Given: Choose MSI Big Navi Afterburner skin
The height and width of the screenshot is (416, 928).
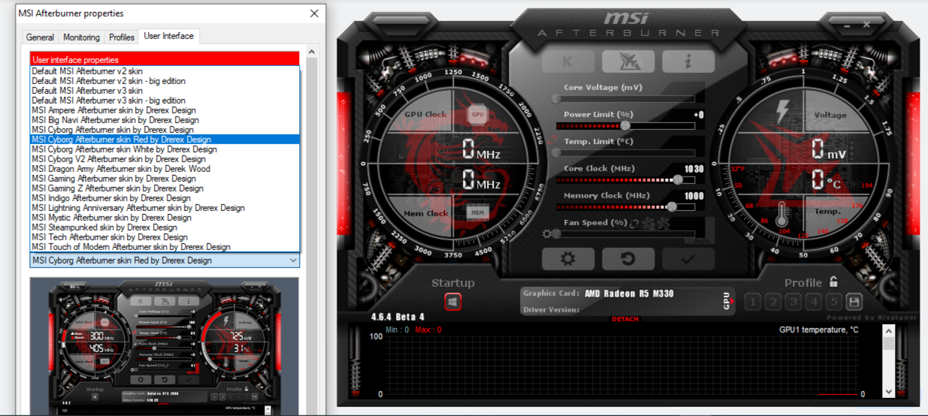Looking at the screenshot, I should click(165, 119).
